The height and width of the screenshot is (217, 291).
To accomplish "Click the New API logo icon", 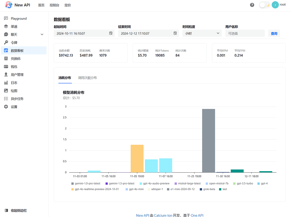I will (8, 5).
